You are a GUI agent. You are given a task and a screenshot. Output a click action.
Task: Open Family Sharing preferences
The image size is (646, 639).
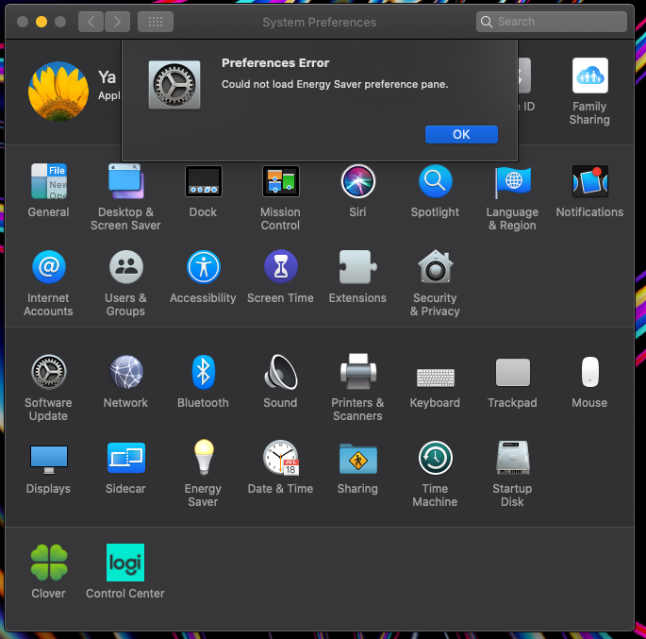coord(590,76)
